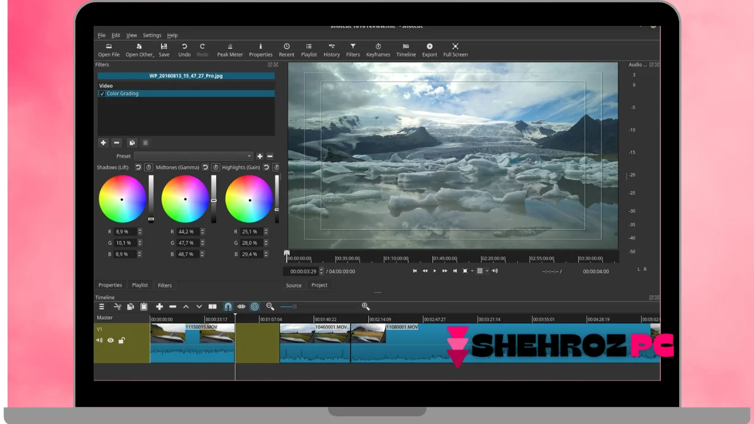Click the play button under preview
Viewport: 754px width, 424px height.
coord(435,271)
